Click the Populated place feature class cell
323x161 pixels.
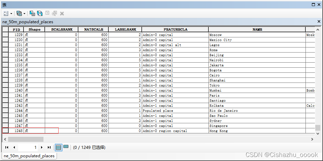[175, 110]
